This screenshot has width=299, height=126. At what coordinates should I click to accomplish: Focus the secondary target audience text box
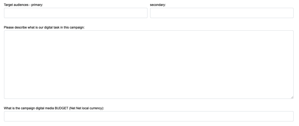tap(222, 13)
